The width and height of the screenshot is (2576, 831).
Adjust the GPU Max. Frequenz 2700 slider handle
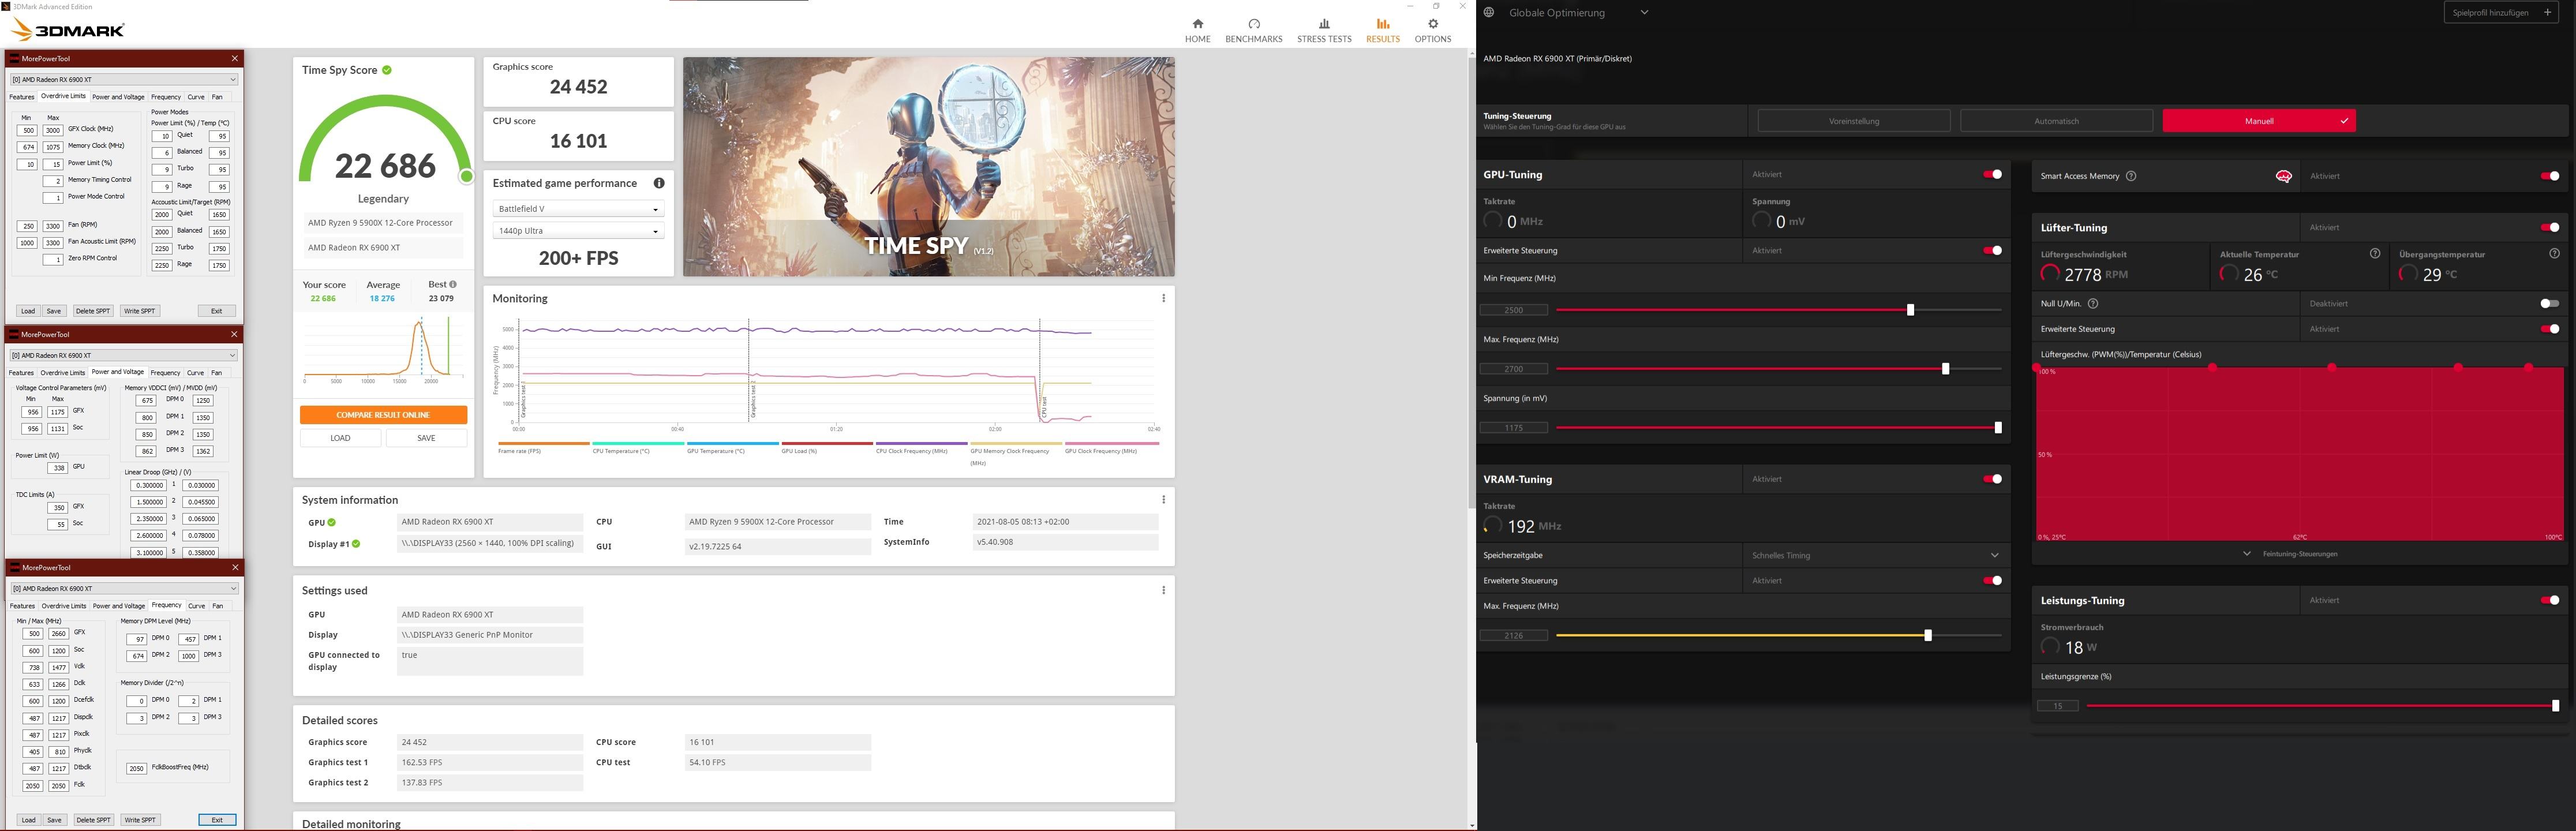tap(1945, 369)
